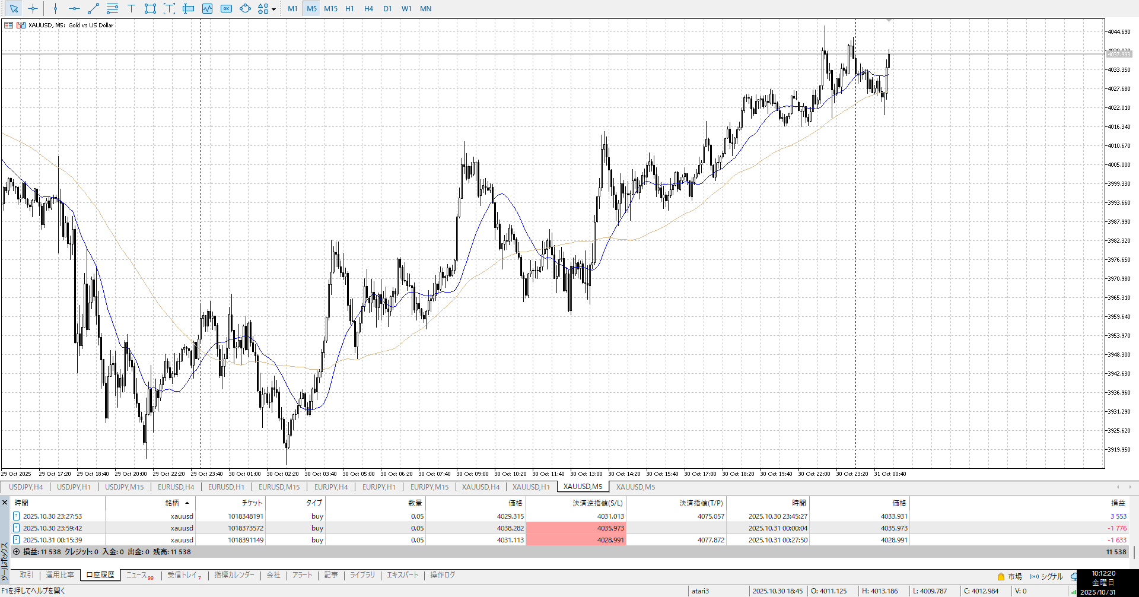Sort by the 銘柄 column header
The width and height of the screenshot is (1139, 597).
[x=172, y=503]
